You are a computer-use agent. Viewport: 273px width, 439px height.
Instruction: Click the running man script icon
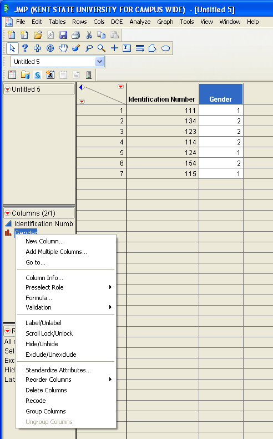pyautogui.click(x=50, y=75)
